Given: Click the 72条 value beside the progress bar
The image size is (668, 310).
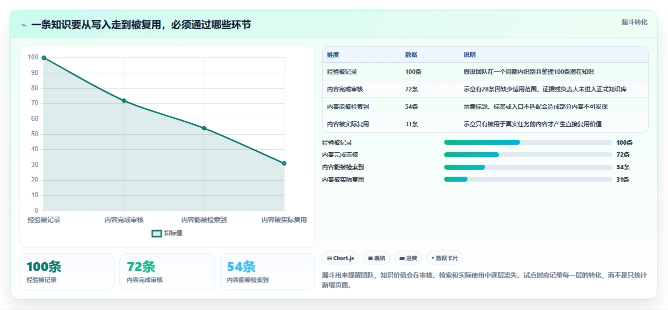Looking at the screenshot, I should [623, 155].
